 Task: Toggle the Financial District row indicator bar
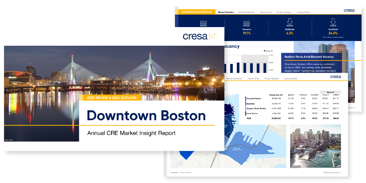(x=245, y=98)
